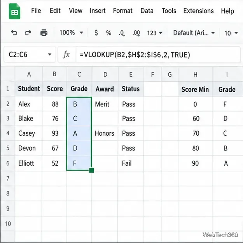This screenshot has height=243, width=243.
Task: Open the Edit menu
Action: (x=55, y=11)
